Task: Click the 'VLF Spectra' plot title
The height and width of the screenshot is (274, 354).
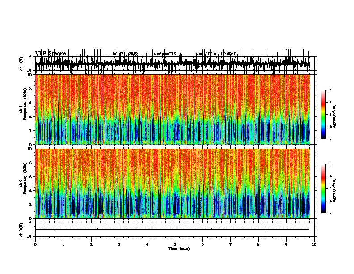Action: (51, 53)
